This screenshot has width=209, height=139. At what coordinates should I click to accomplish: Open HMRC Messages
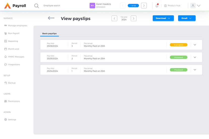[16, 57]
